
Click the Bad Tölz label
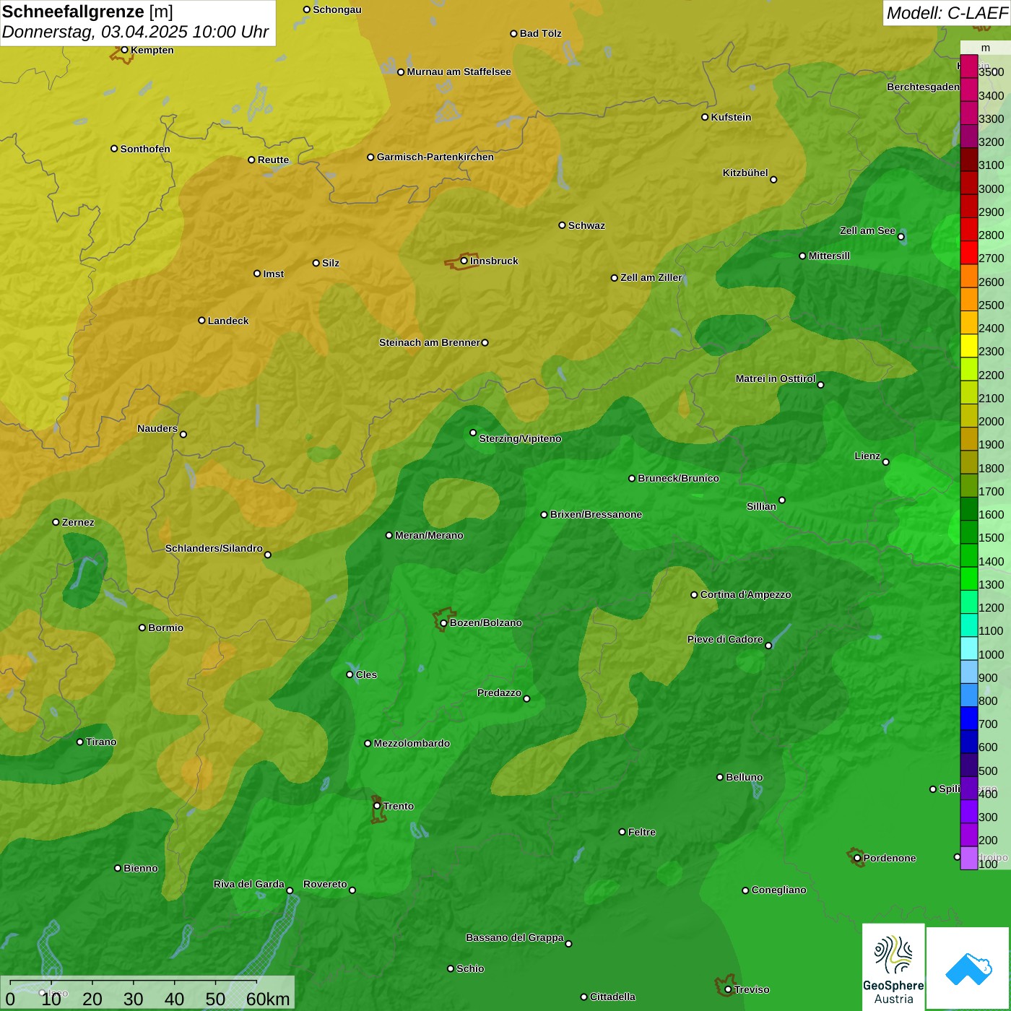[540, 33]
